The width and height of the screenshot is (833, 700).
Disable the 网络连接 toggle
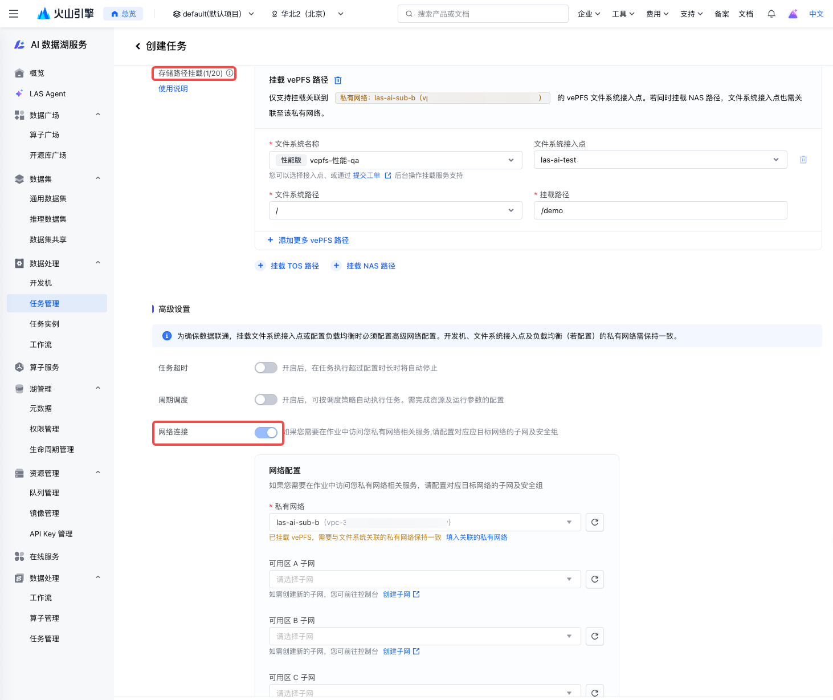[x=266, y=432]
